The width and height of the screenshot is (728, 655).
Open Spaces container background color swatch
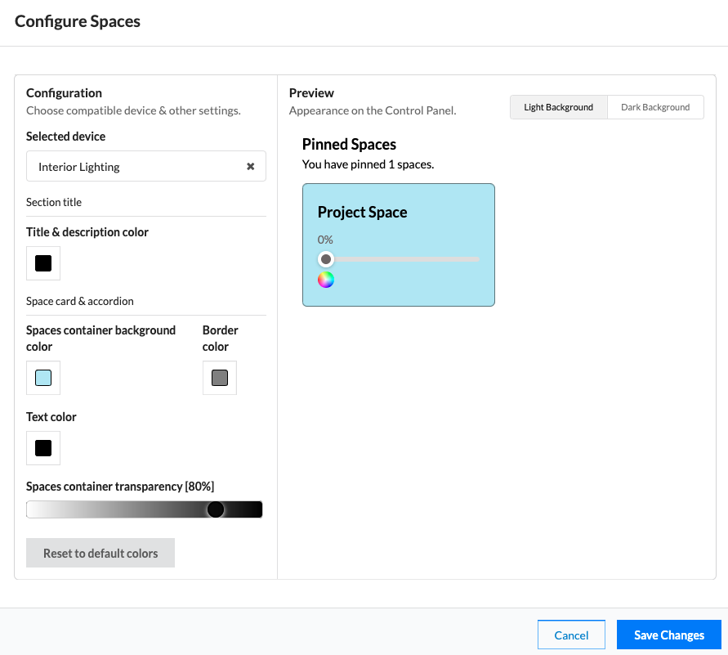[x=43, y=378]
